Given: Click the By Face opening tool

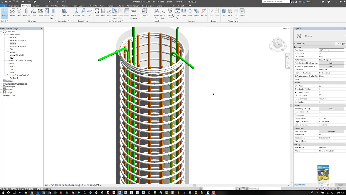Looking at the screenshot, I should coord(178,14).
